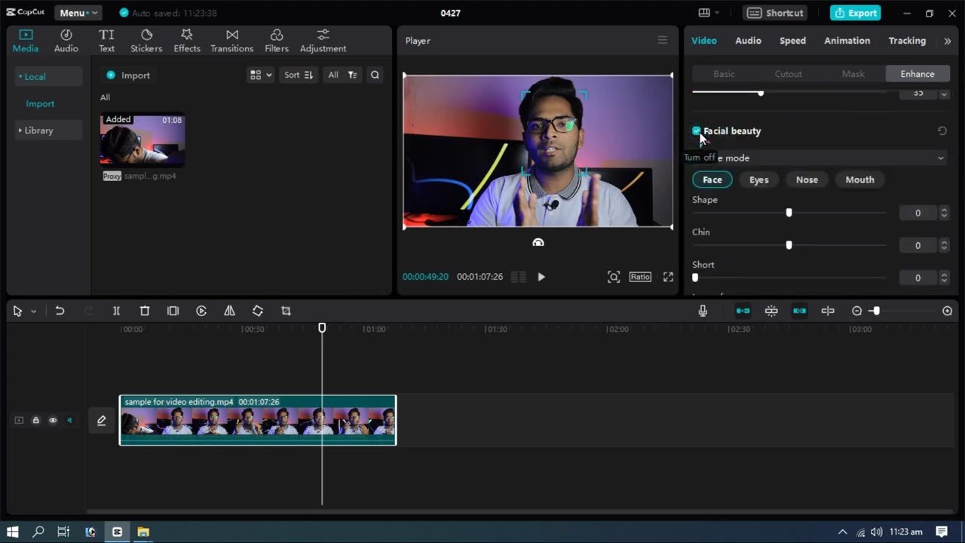Toggle the main track magnet
The height and width of the screenshot is (543, 965).
[x=743, y=311]
